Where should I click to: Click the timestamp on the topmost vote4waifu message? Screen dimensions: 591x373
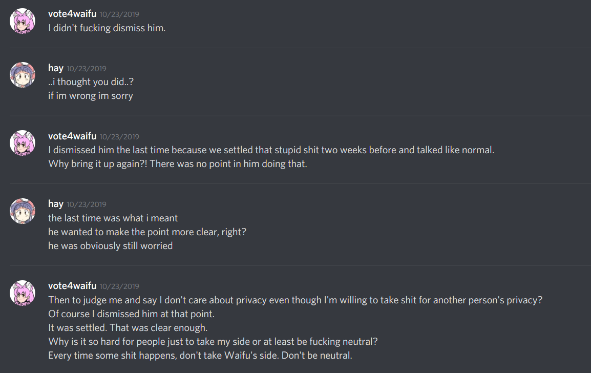coord(119,14)
